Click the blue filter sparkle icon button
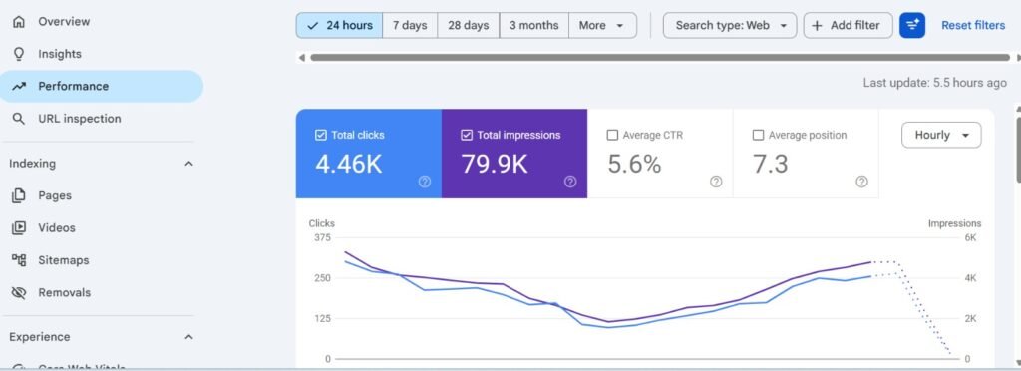Screen dimensions: 1021x371 pyautogui.click(x=911, y=25)
